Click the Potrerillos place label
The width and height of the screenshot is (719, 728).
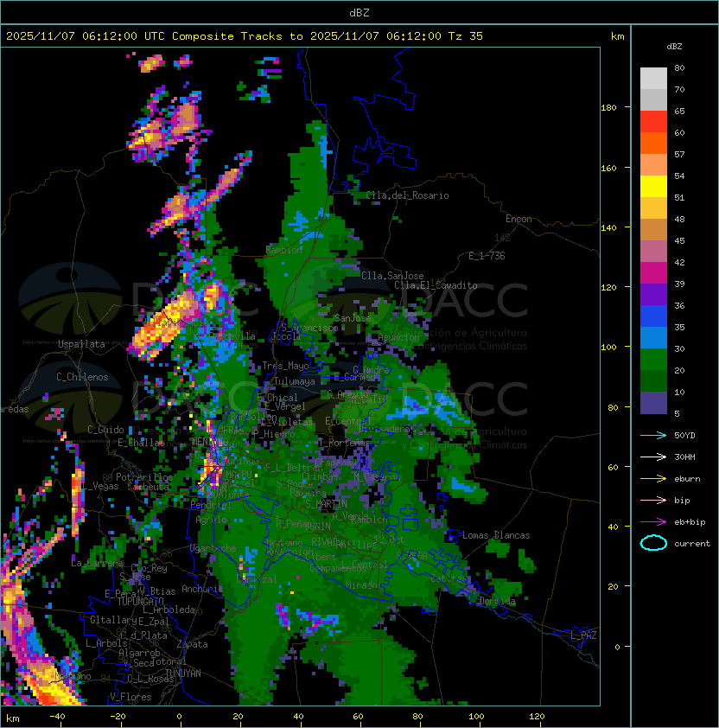(x=144, y=476)
